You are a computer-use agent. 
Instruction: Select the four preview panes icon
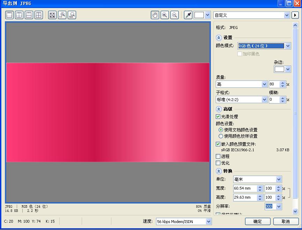click(x=39, y=15)
